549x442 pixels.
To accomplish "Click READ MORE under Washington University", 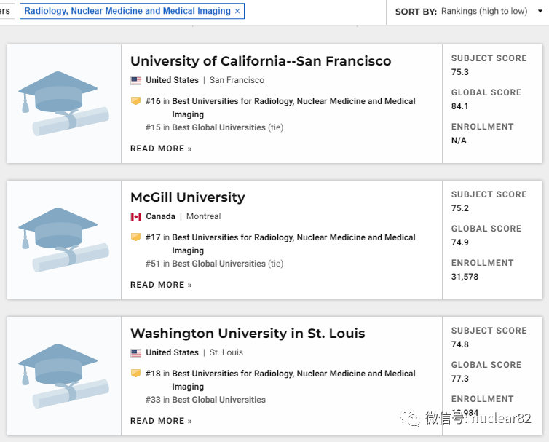I will click(x=161, y=421).
